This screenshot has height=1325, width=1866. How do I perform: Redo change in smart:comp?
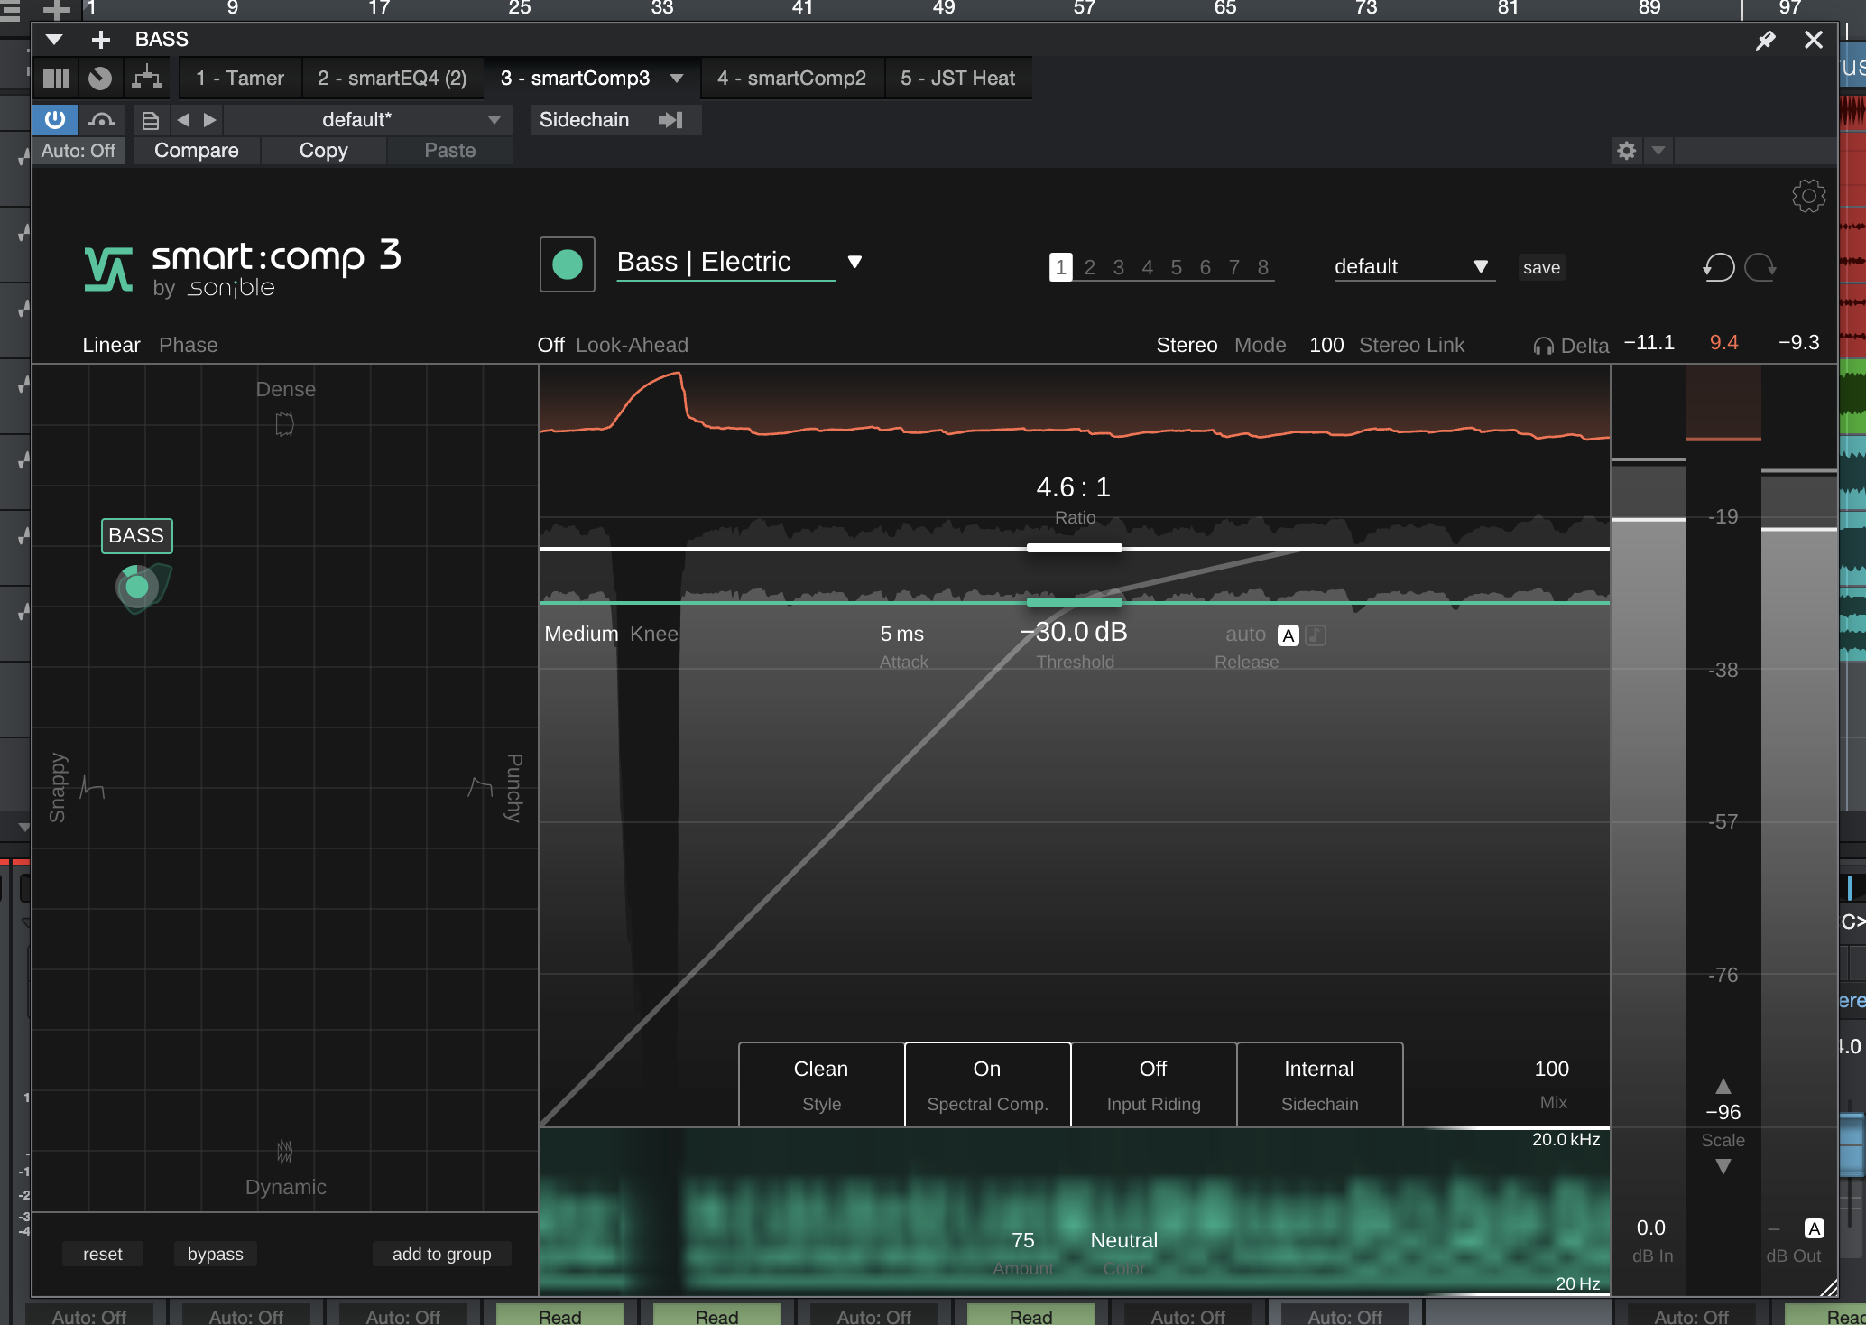point(1760,267)
